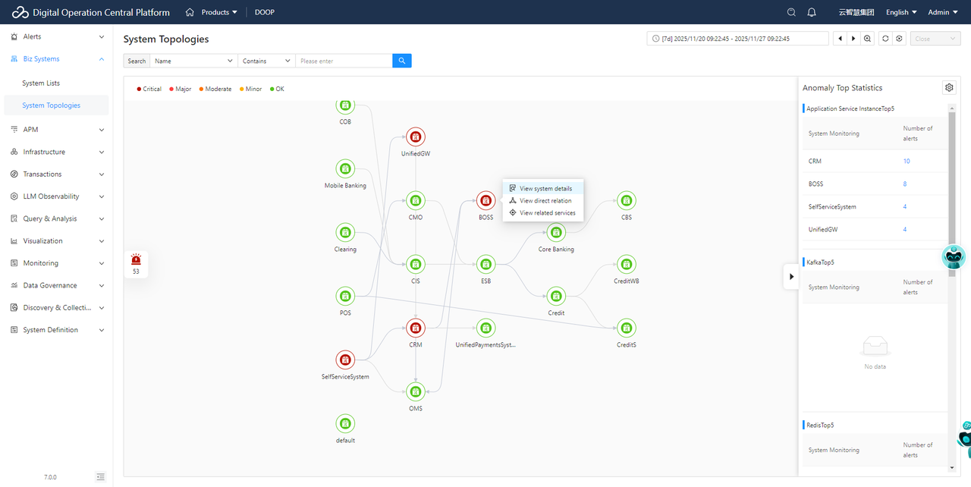
Task: Expand the APM sidebar section
Action: click(x=56, y=130)
